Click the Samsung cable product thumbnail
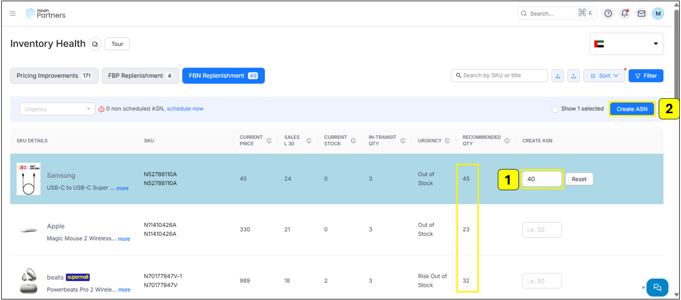Image resolution: width=681 pixels, height=300 pixels. click(28, 179)
